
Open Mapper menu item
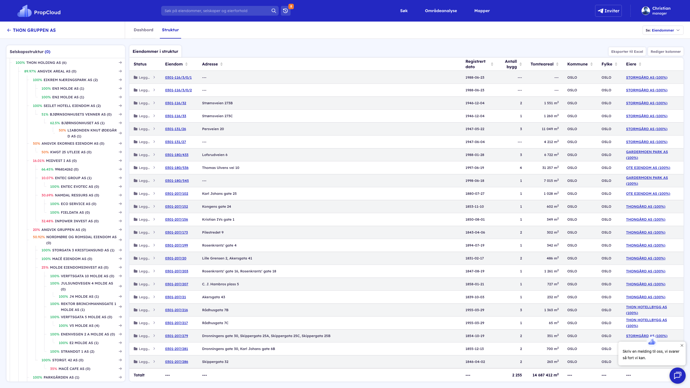[482, 11]
